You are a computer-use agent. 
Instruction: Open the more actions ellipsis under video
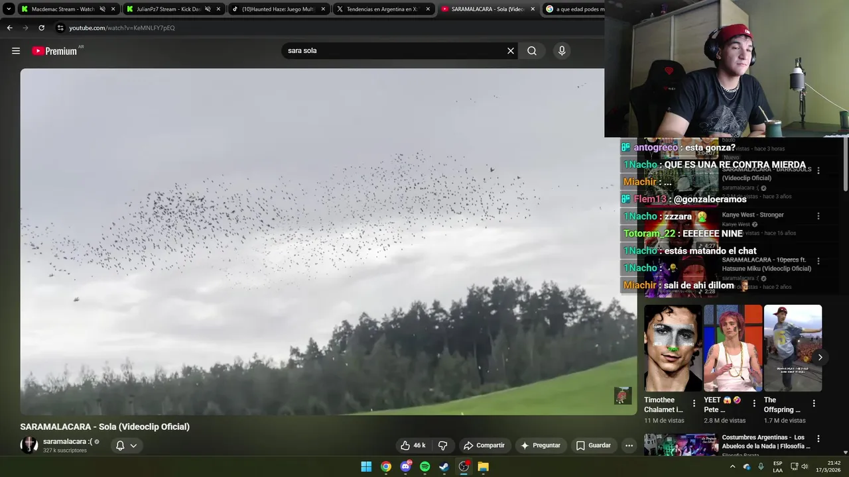pyautogui.click(x=629, y=445)
